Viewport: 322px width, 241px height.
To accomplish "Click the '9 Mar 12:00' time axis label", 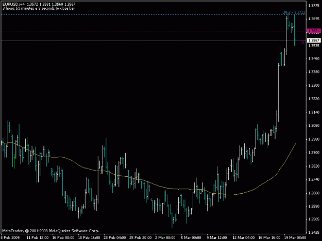I will coord(217,237).
